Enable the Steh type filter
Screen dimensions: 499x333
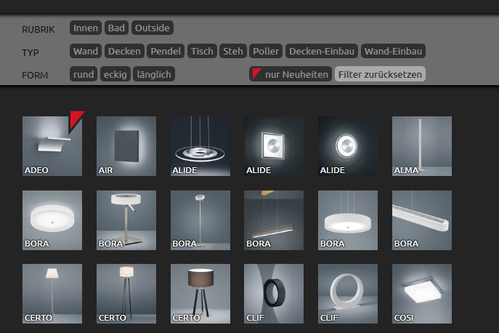click(233, 52)
